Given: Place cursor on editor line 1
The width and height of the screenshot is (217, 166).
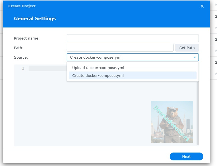Looking at the screenshot, I should [47, 68].
